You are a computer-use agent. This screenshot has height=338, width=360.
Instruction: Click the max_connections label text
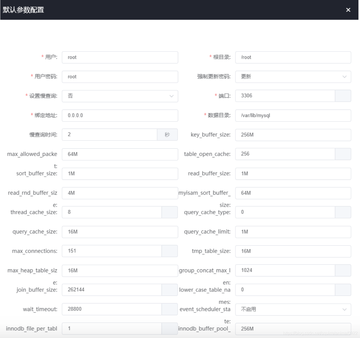[35, 251]
